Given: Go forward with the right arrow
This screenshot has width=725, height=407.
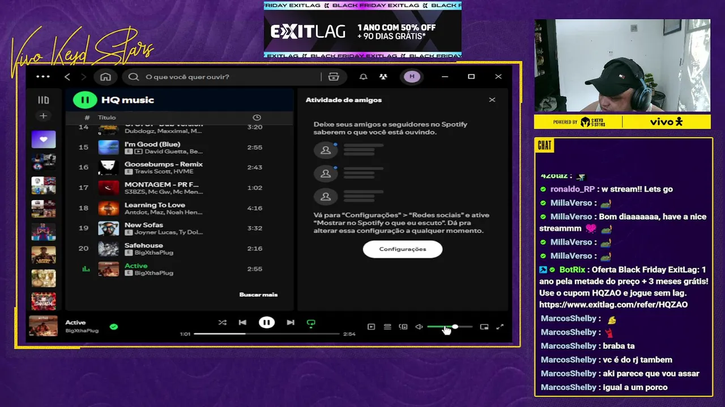Looking at the screenshot, I should 83,77.
